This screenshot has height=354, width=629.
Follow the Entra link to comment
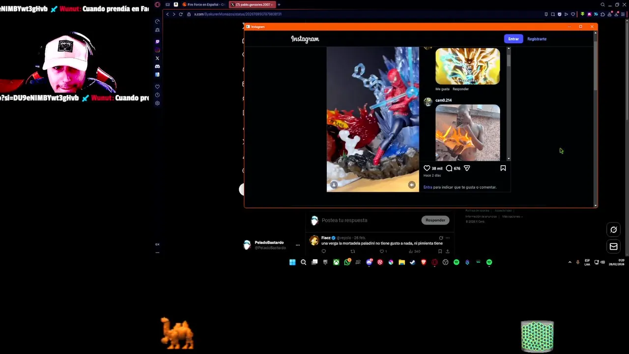coord(428,187)
